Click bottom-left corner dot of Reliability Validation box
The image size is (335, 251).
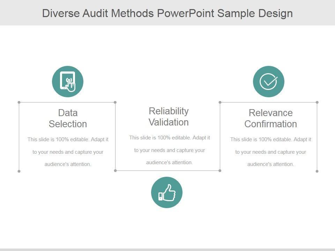[x=115, y=170]
